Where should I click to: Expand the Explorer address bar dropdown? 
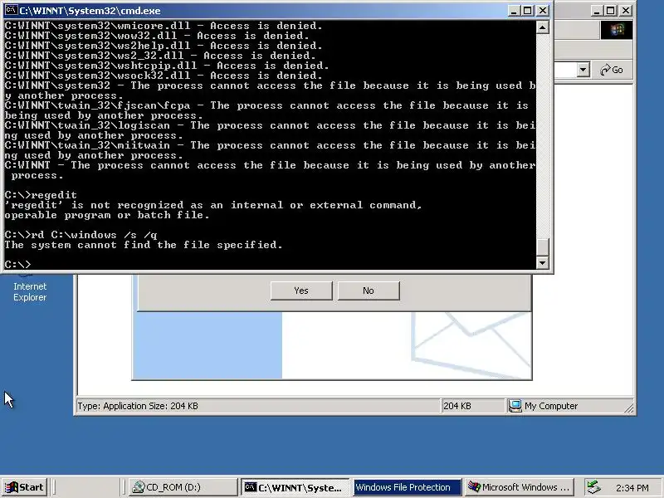(583, 70)
